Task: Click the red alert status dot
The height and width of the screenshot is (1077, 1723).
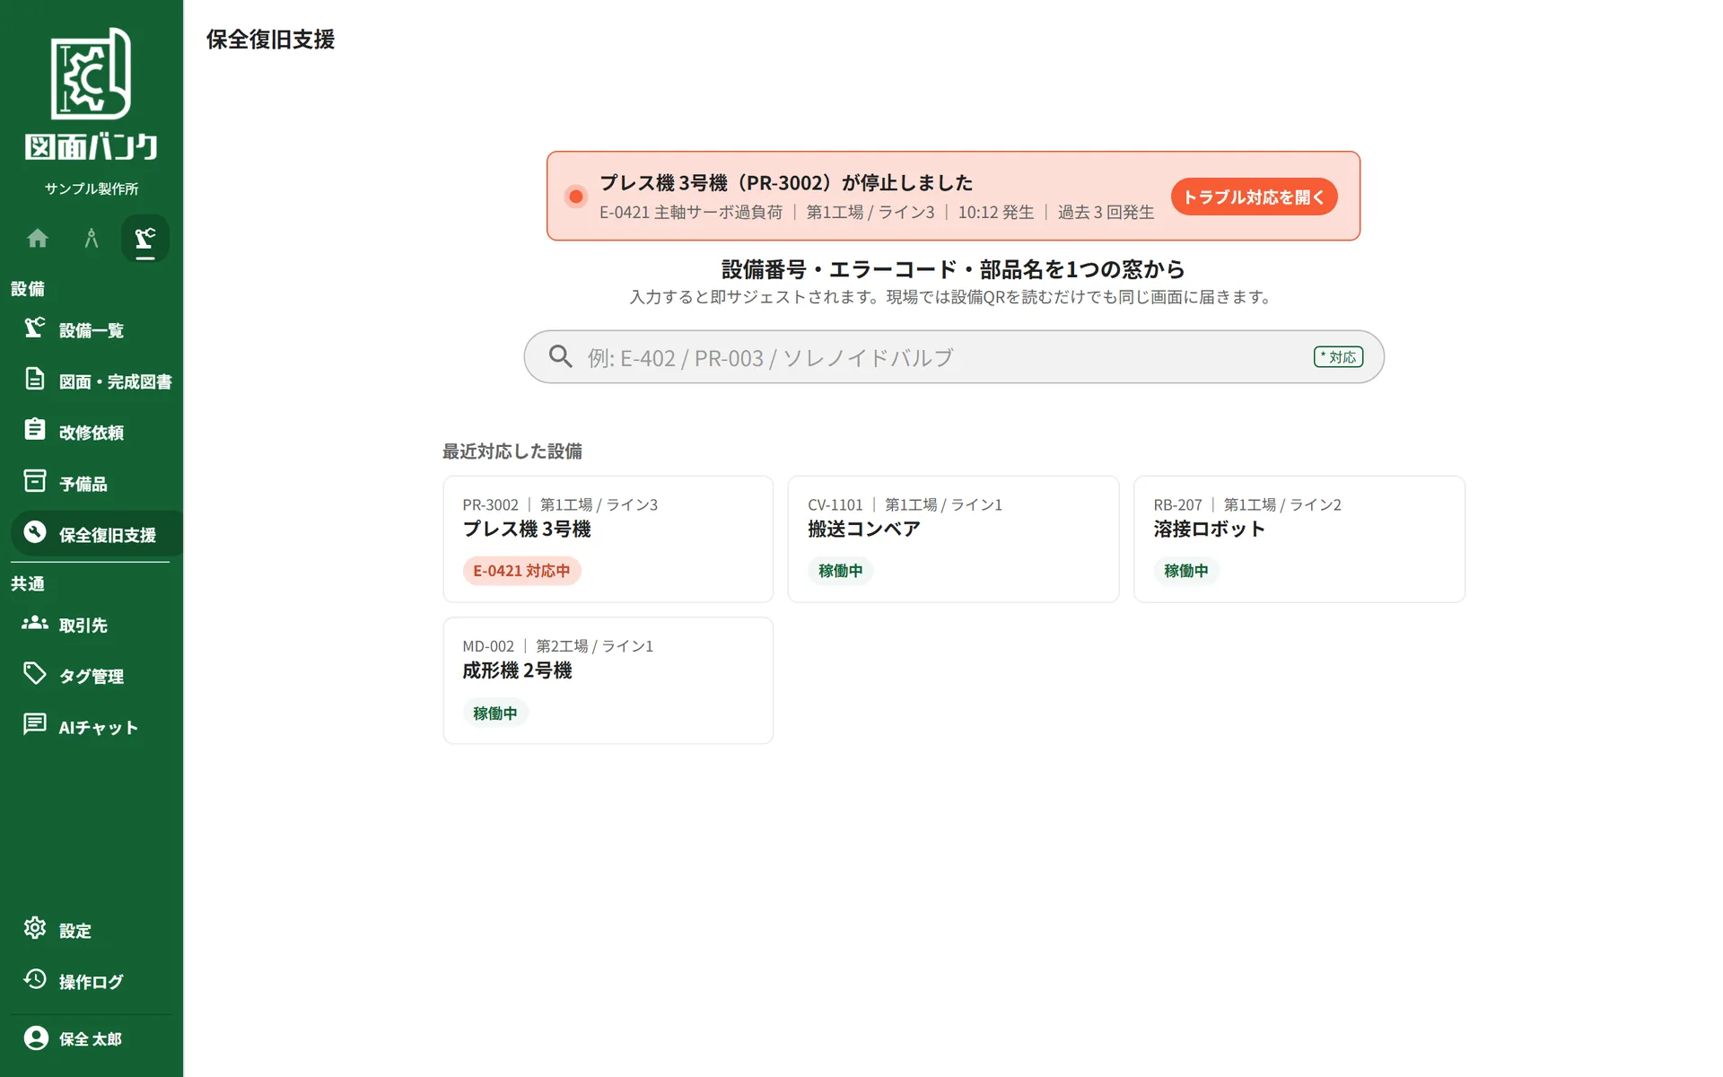Action: pyautogui.click(x=576, y=197)
